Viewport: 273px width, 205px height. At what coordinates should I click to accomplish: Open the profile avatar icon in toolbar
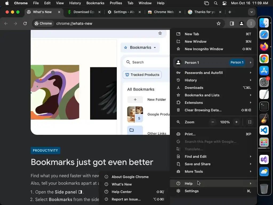(x=241, y=23)
